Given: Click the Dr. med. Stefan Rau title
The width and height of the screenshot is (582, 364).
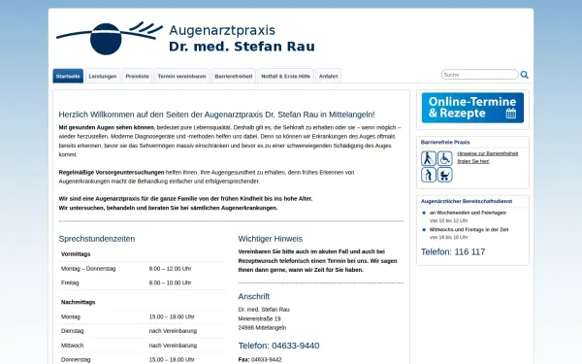Looking at the screenshot, I should (242, 47).
